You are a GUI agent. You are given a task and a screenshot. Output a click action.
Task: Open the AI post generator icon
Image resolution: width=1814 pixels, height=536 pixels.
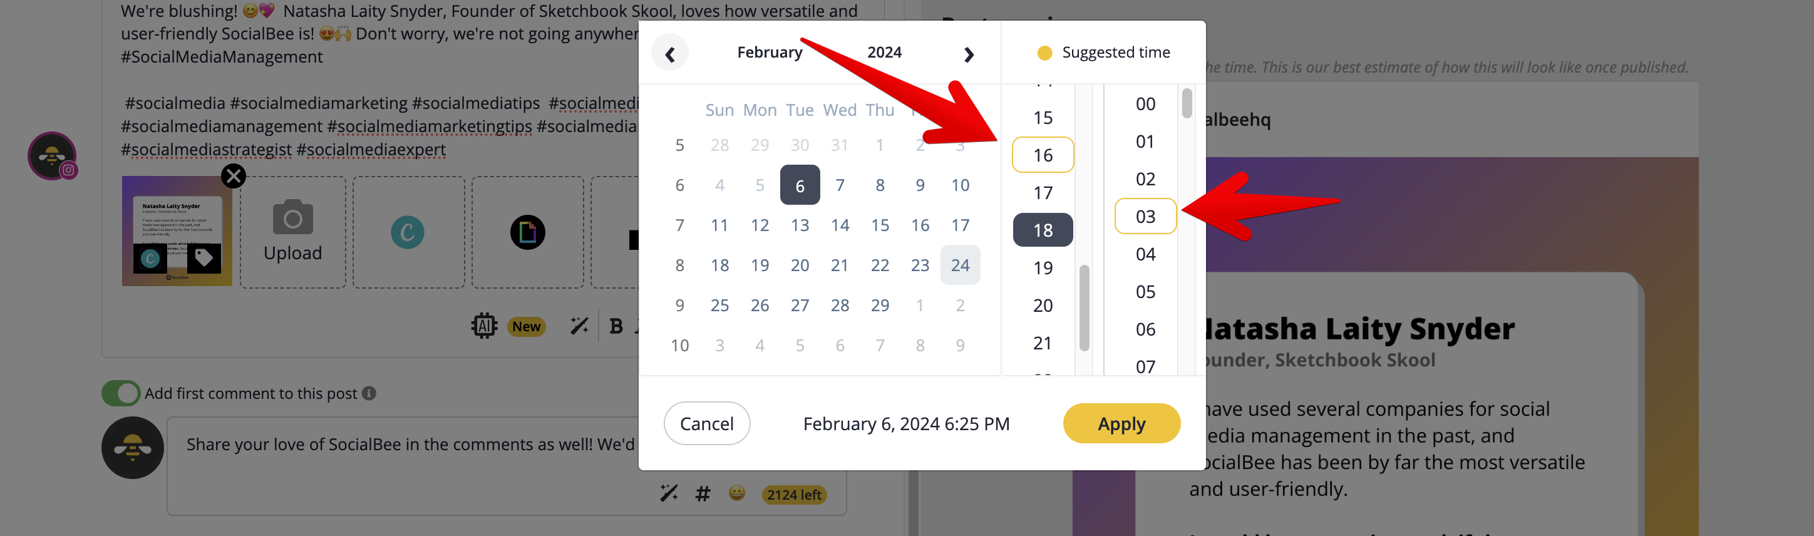[485, 326]
